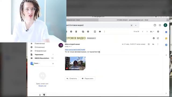Delete this email with trash icon
This screenshot has width=172, height=97.
76,32
